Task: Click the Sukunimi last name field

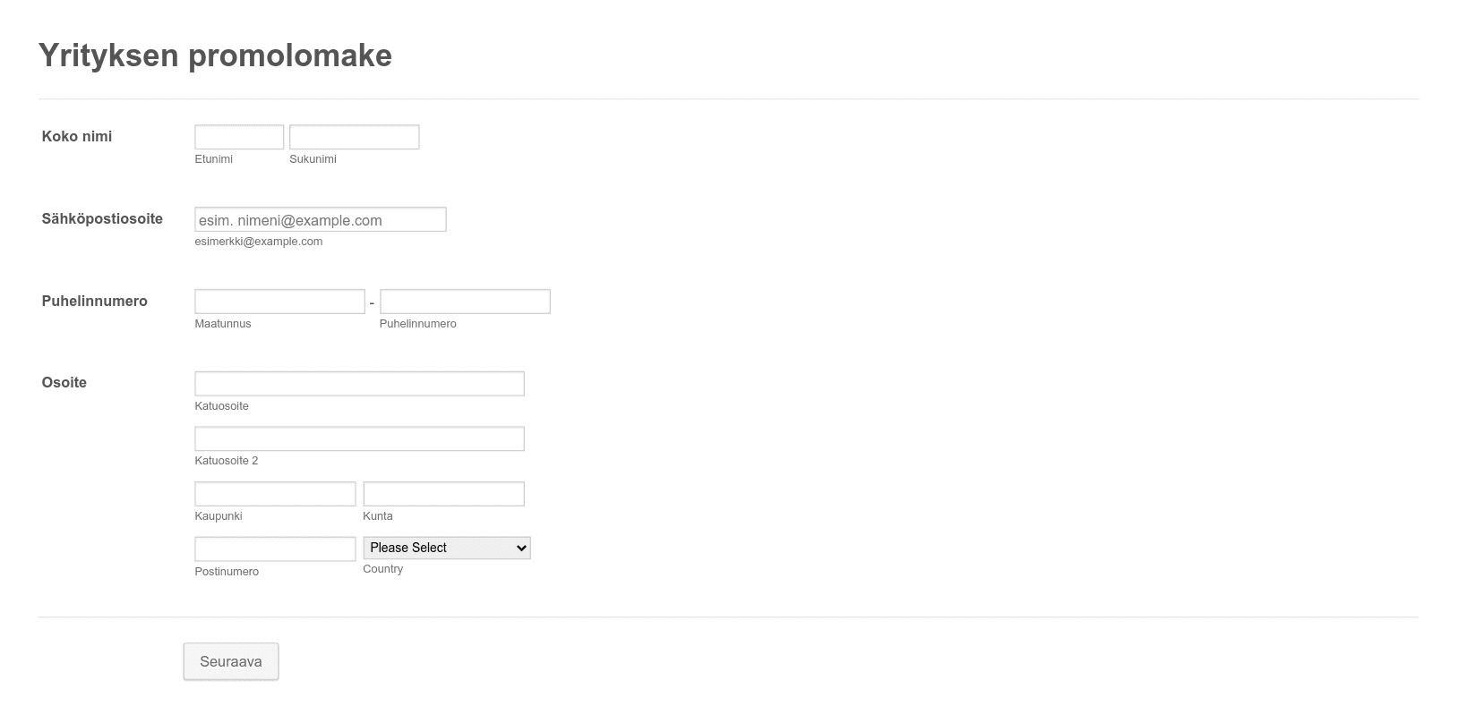Action: click(x=354, y=137)
